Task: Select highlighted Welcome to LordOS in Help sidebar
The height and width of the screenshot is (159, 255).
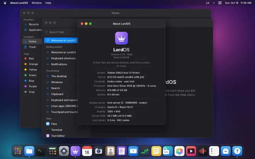Action: click(x=61, y=40)
